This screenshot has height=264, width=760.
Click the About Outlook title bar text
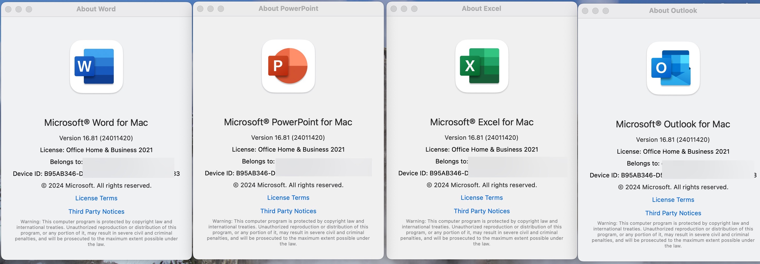pyautogui.click(x=673, y=11)
